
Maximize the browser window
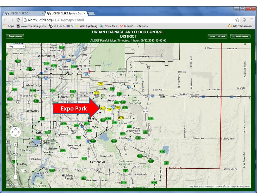pyautogui.click(x=242, y=9)
